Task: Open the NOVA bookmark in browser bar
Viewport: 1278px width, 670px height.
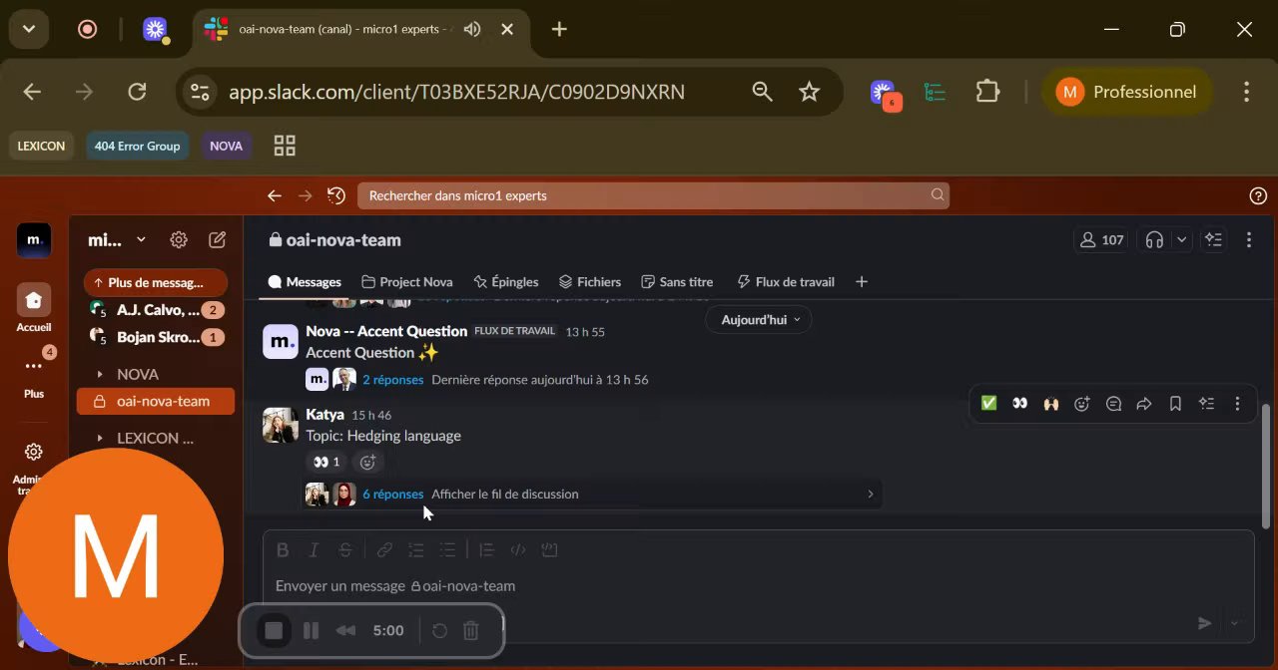Action: [226, 146]
